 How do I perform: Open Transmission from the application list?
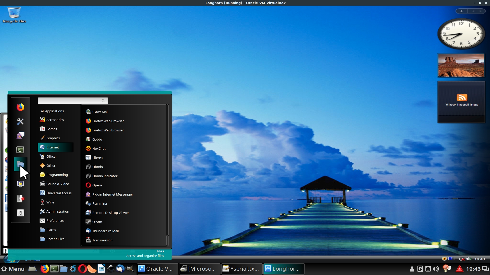pyautogui.click(x=102, y=240)
